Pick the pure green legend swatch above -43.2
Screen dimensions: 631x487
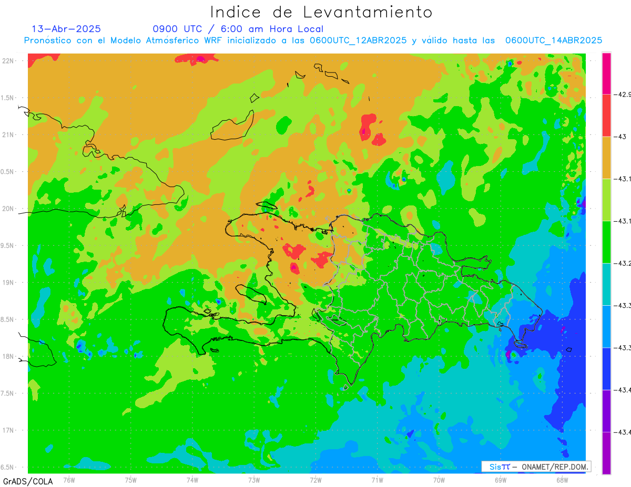[606, 242]
